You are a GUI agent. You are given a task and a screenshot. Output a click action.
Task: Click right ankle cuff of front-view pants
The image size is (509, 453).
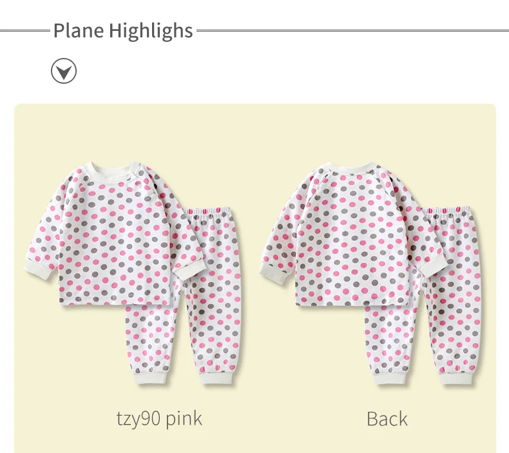[218, 378]
